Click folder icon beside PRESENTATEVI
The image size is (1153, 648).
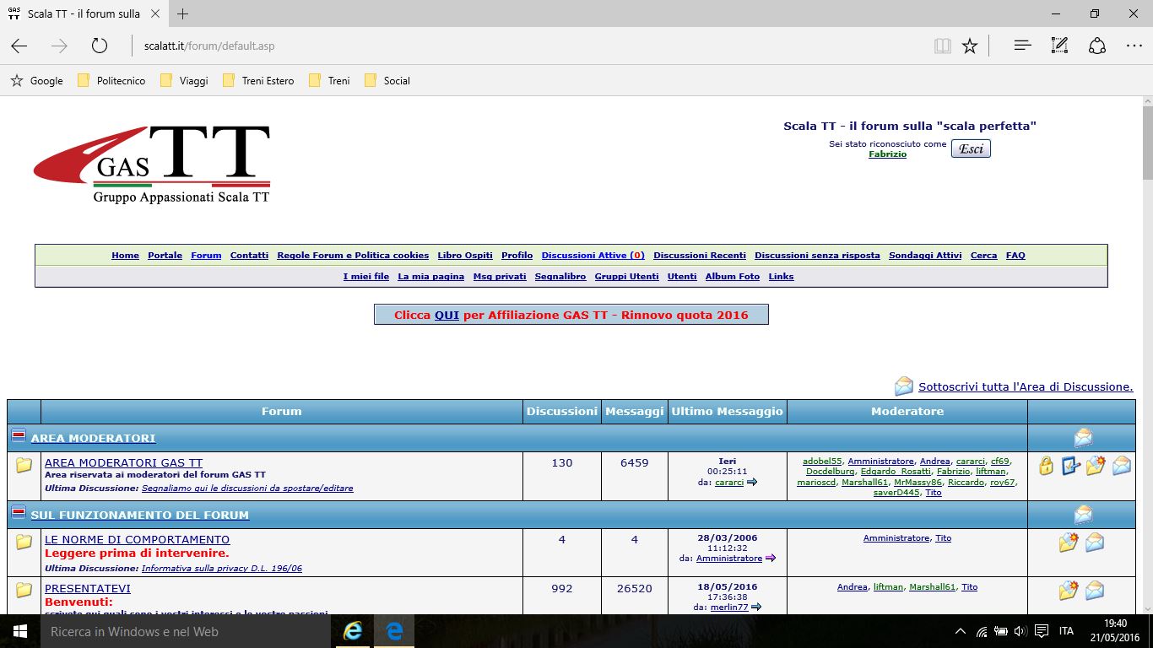pyautogui.click(x=24, y=590)
